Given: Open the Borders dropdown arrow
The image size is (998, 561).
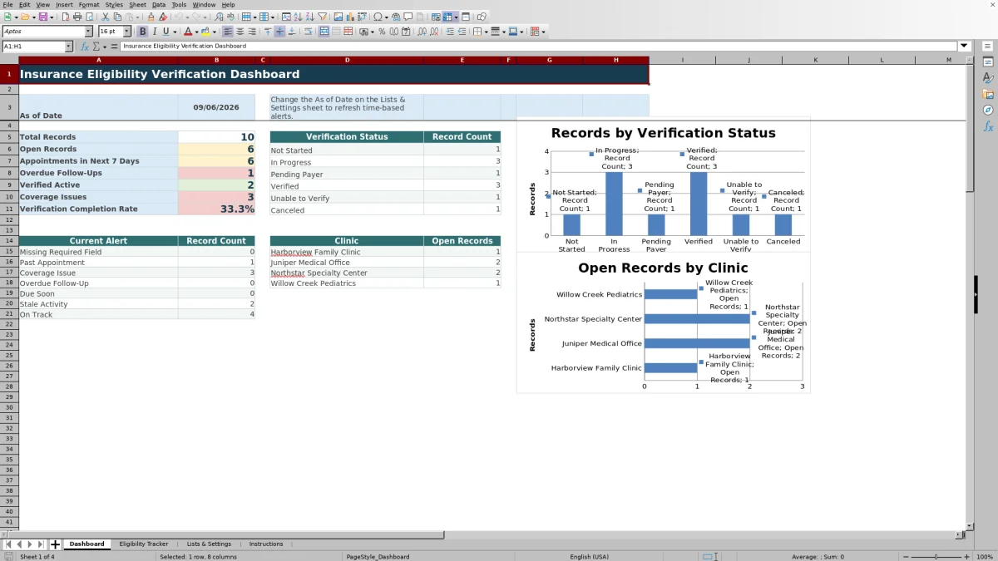Looking at the screenshot, I should pyautogui.click(x=486, y=32).
